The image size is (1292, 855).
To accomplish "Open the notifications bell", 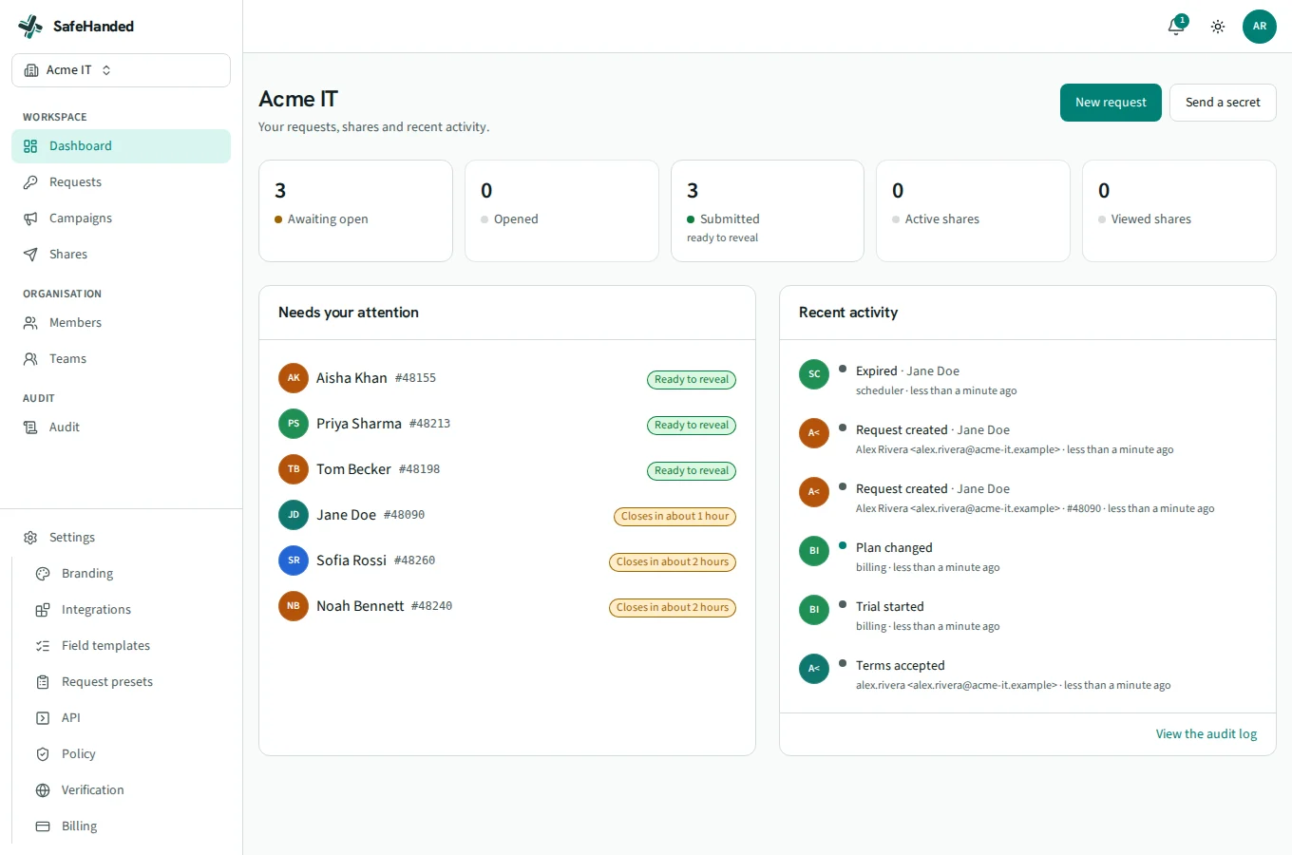I will (1176, 27).
